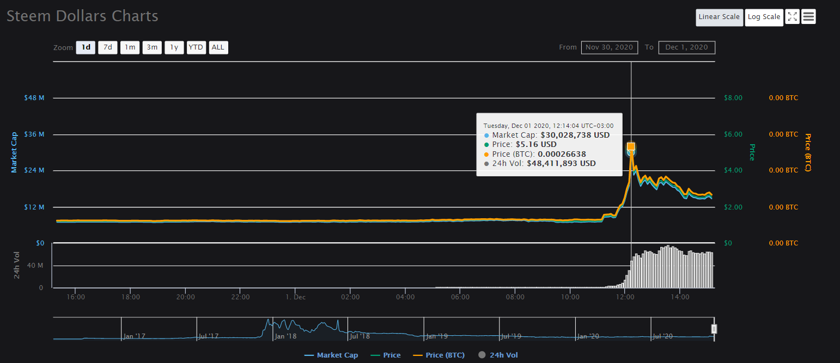Select the $6.00 price axis label
Viewport: 840px width, 363px height.
coord(733,134)
